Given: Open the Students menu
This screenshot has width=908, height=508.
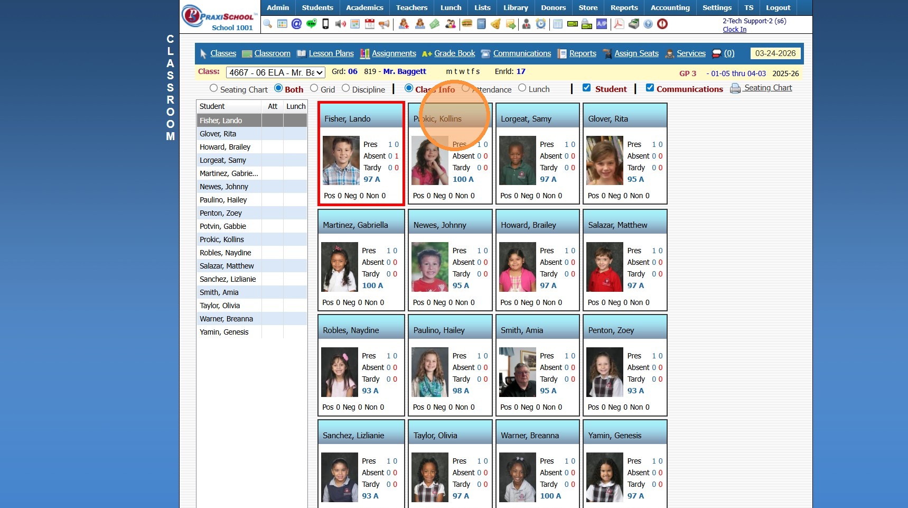Looking at the screenshot, I should pyautogui.click(x=317, y=7).
